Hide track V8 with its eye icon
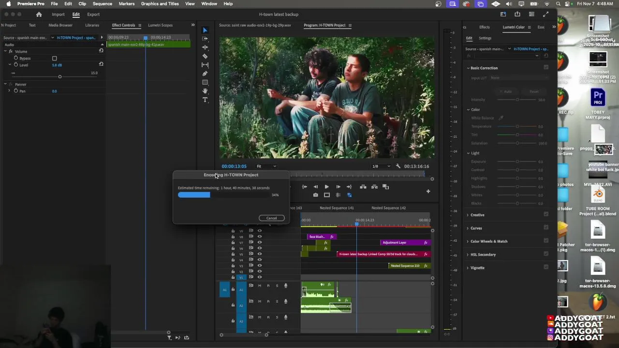The image size is (619, 348). click(x=259, y=237)
